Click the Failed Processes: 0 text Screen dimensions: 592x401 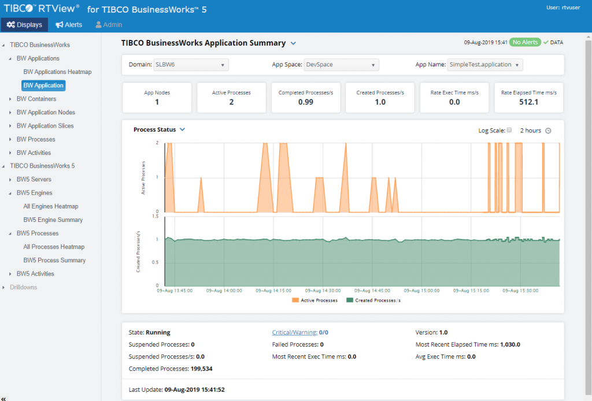(298, 344)
